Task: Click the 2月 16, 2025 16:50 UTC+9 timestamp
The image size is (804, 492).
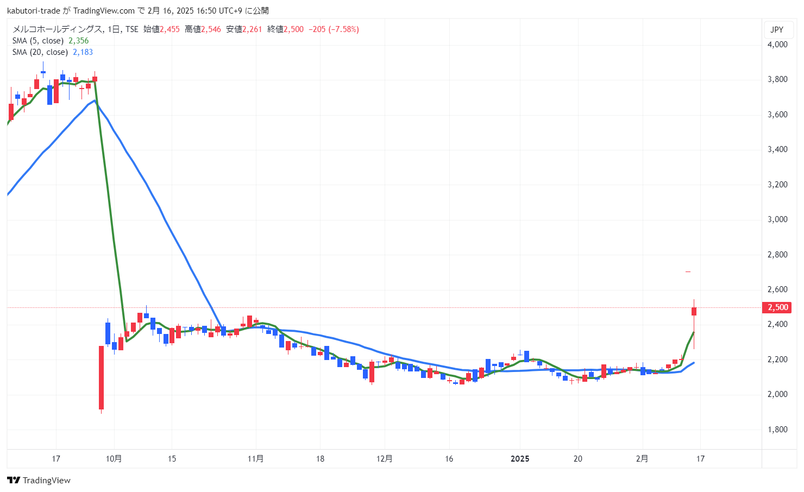Action: (195, 11)
